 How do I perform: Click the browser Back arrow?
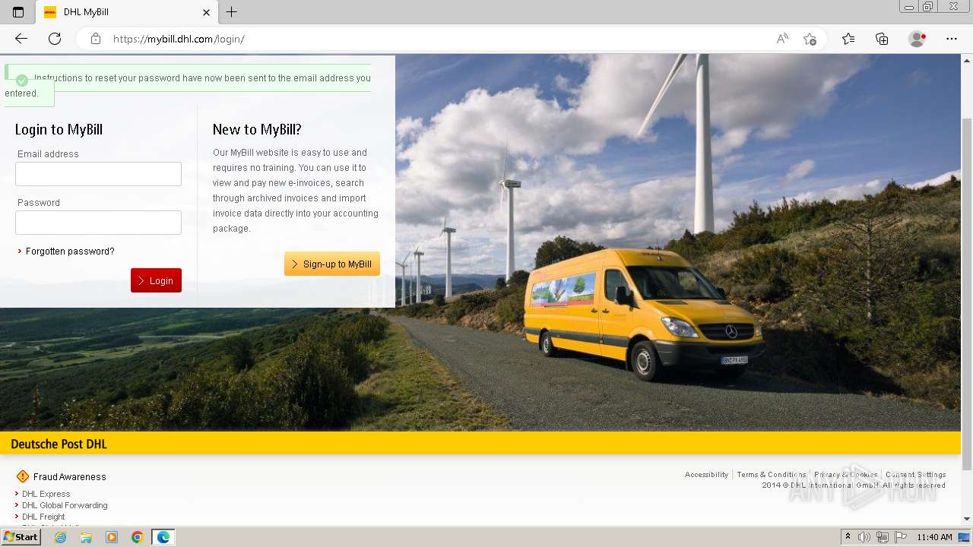pos(21,39)
